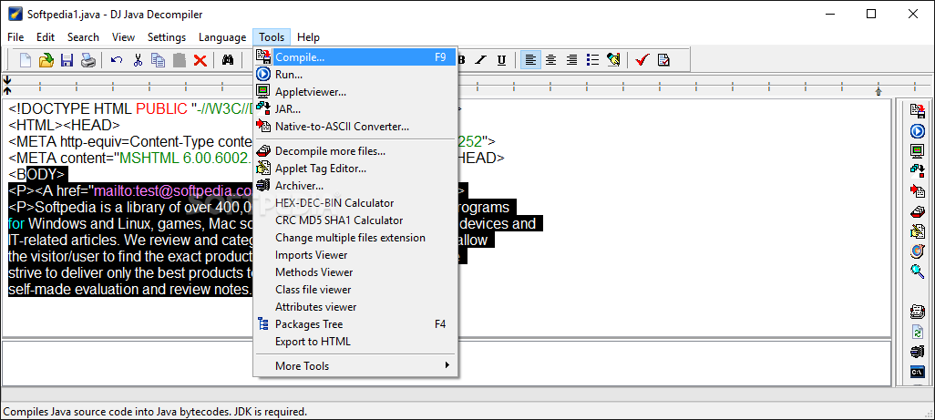Close the open Tools menu header
The height and width of the screenshot is (420, 935).
[x=272, y=37]
